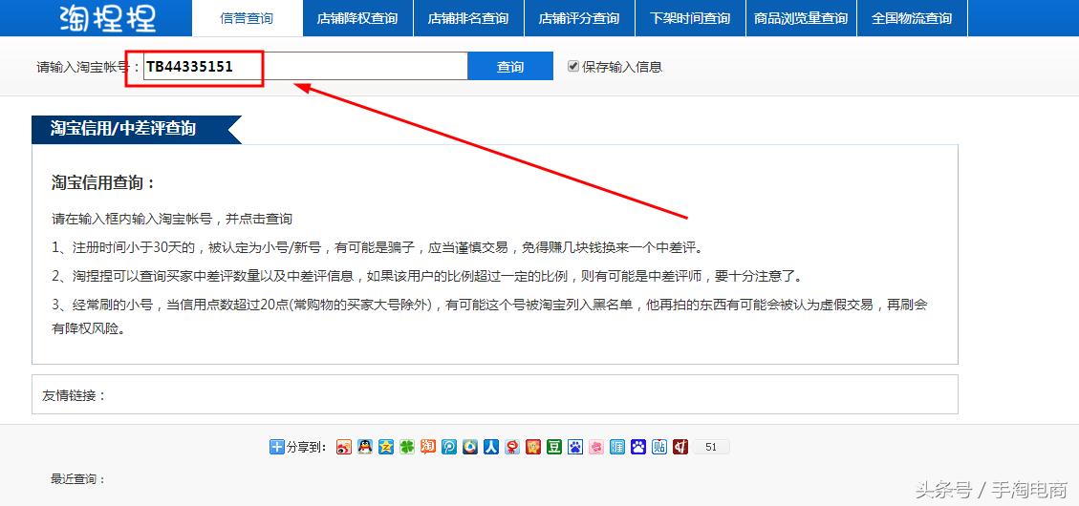Share to Tianya 涯 icon
Screen dimensions: 1079x506
(618, 447)
